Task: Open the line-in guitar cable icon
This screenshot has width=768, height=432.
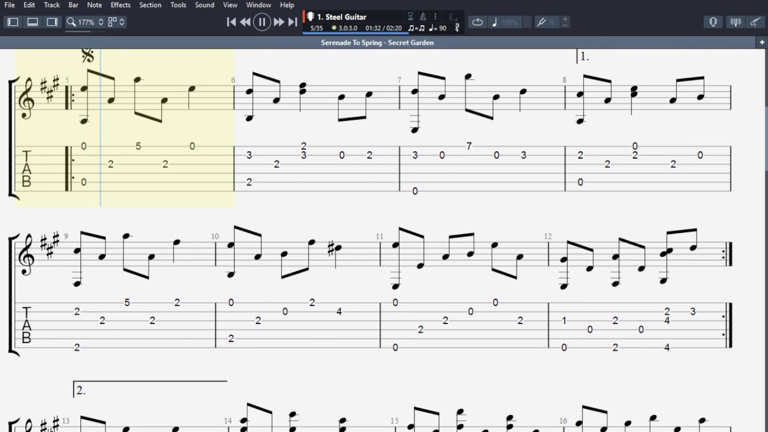Action: tap(755, 22)
